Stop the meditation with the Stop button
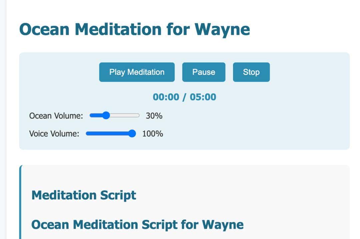 [251, 72]
